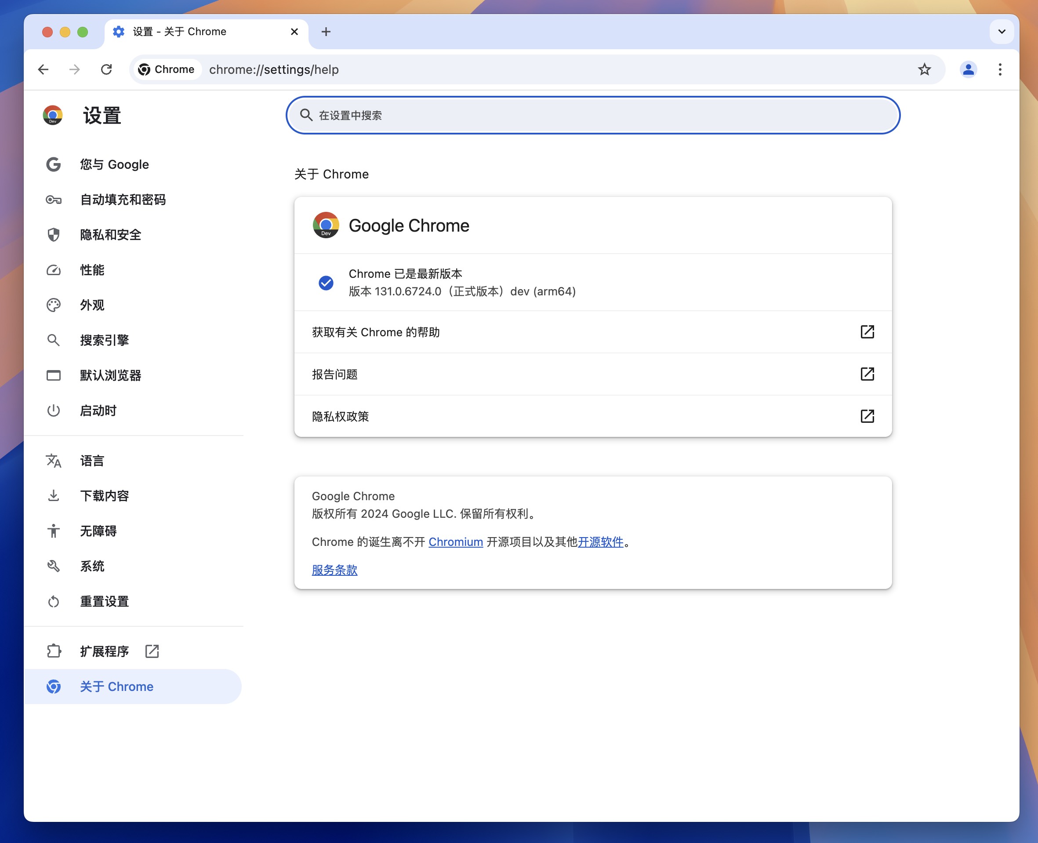Click the puzzle icon for 扩展程序
Screen dimensions: 1038x843
click(54, 651)
